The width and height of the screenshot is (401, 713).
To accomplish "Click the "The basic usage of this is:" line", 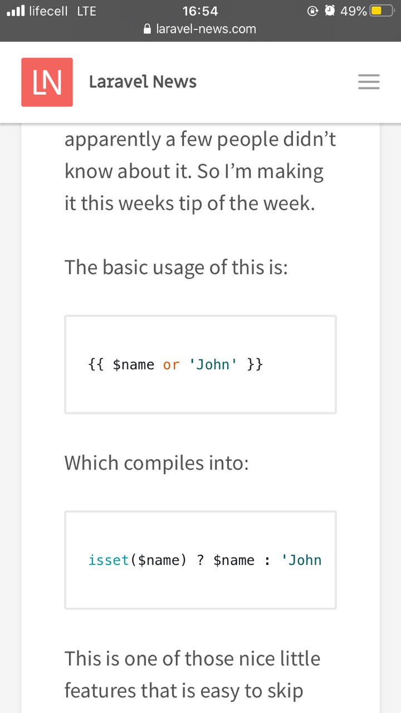I will (176, 267).
